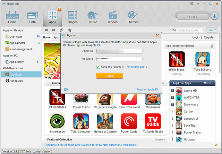Open the Crusaders Kingdom app icon
The width and height of the screenshot is (222, 154).
[105, 99]
